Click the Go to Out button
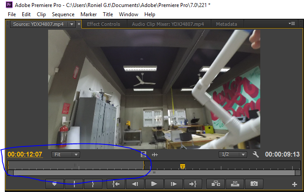Image resolution: width=304 pixels, height=192 pixels. click(193, 184)
